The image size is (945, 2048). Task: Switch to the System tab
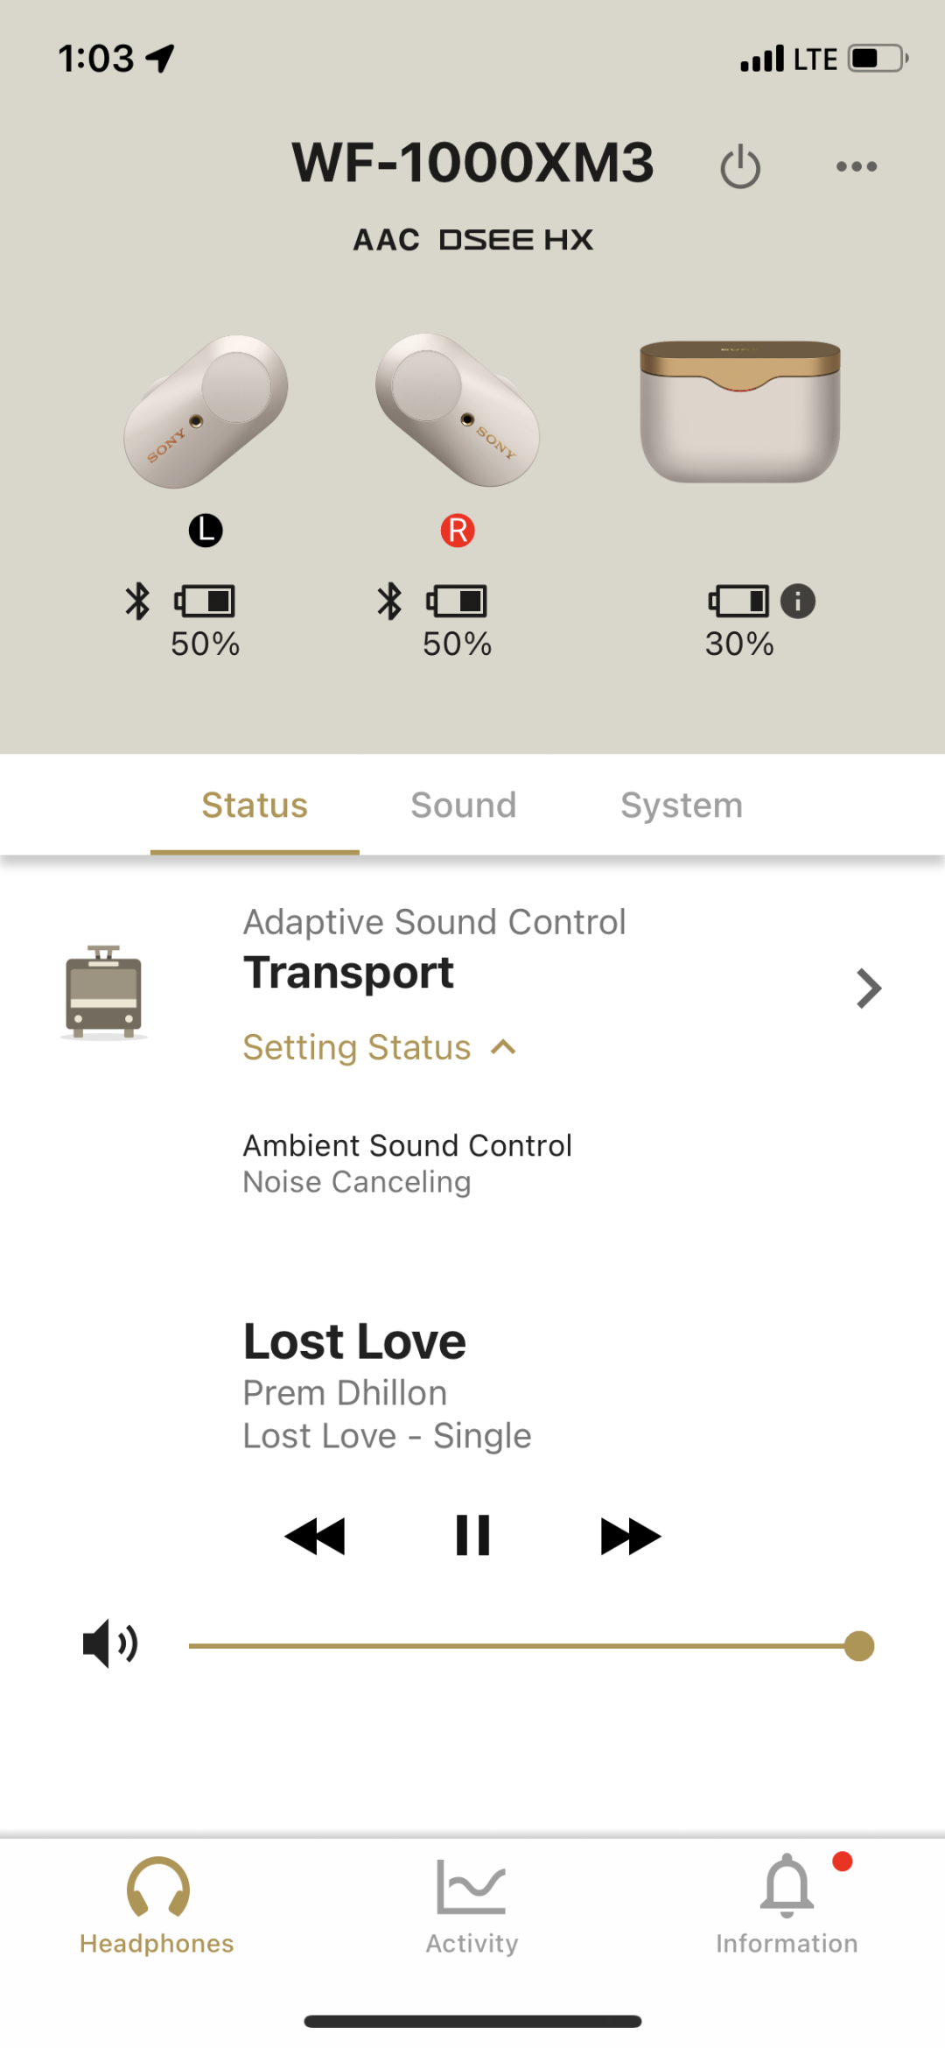[682, 806]
